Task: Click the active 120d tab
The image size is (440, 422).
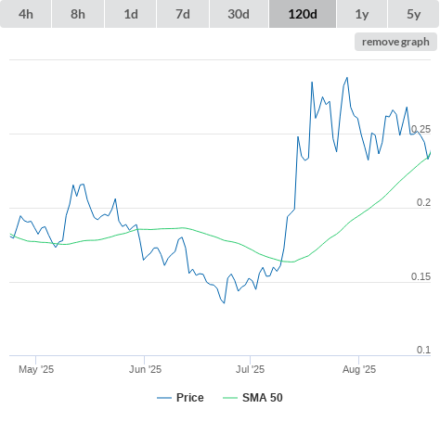Action: click(303, 14)
